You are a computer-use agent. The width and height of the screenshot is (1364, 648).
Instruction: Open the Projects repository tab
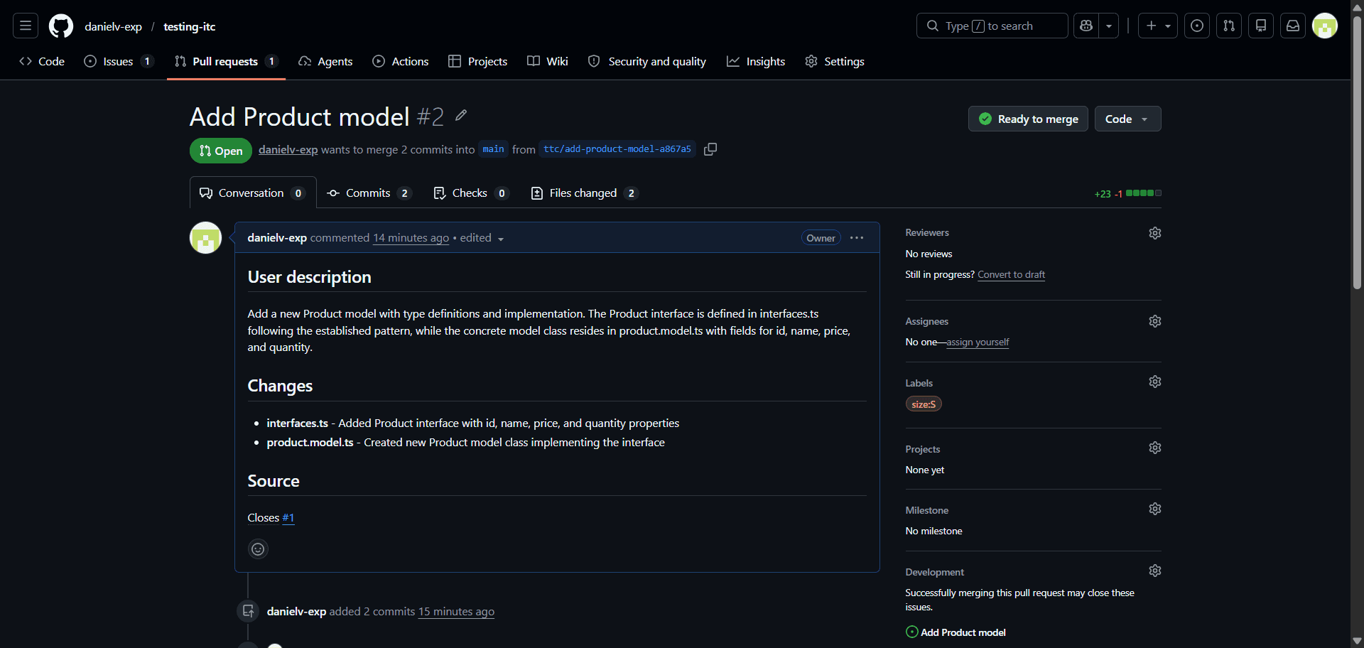(x=478, y=62)
